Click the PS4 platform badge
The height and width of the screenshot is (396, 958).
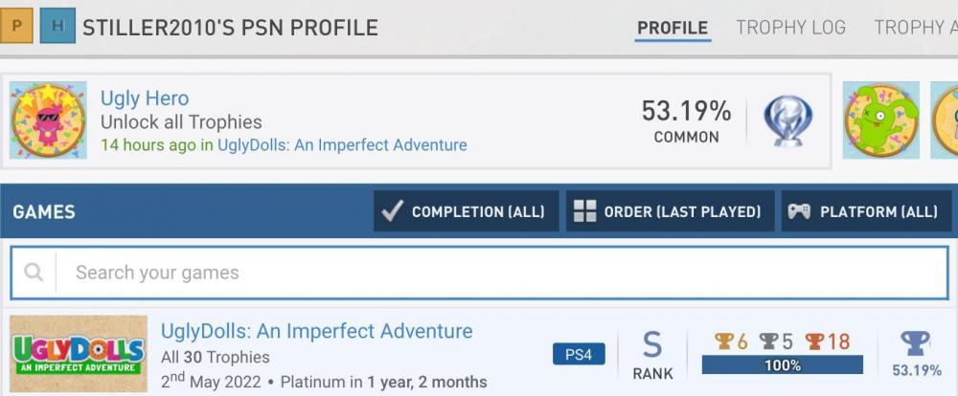[579, 355]
